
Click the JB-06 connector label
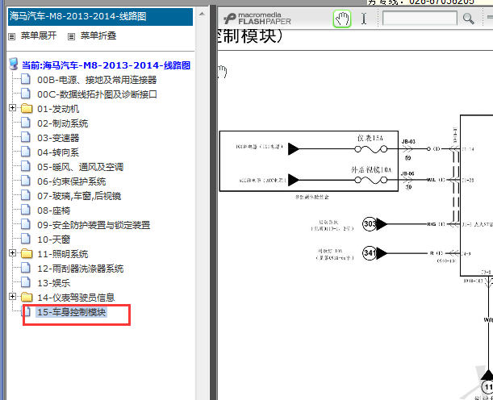tap(407, 173)
